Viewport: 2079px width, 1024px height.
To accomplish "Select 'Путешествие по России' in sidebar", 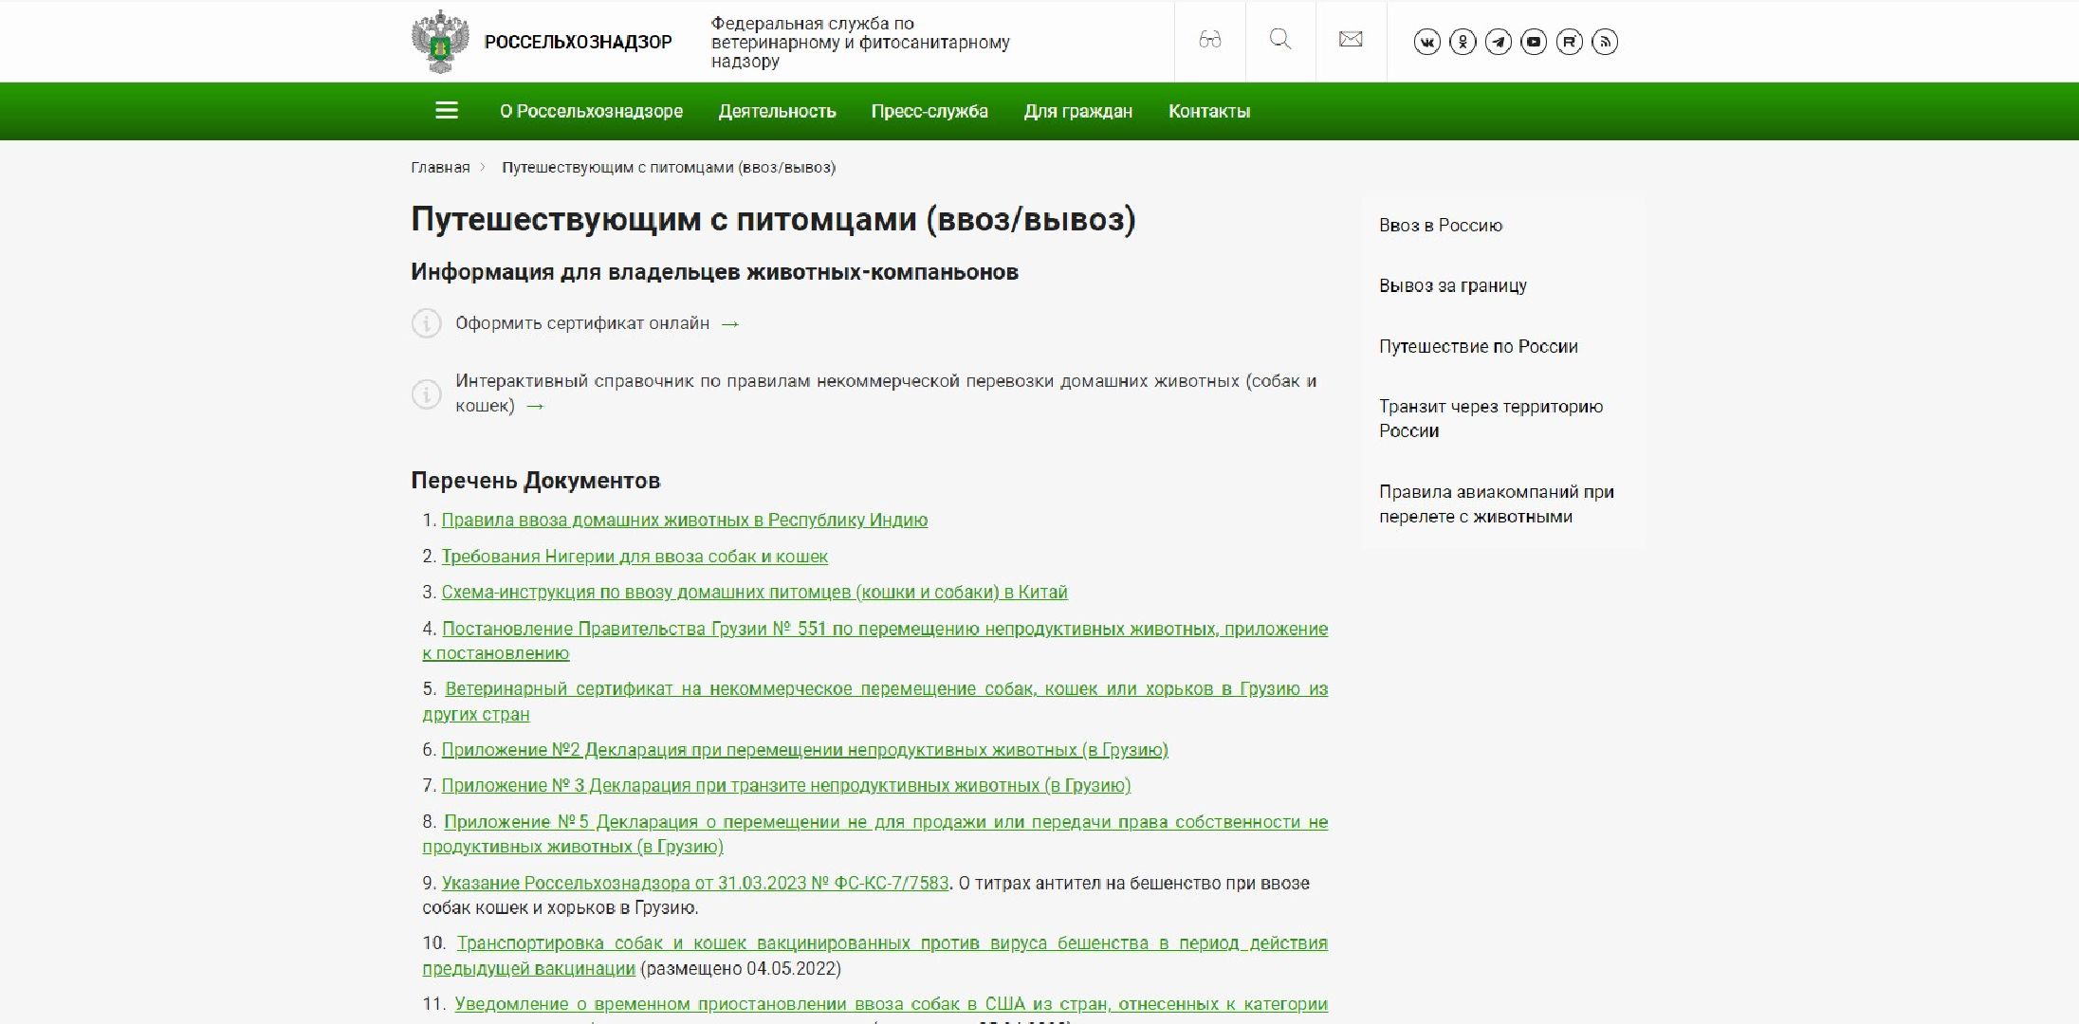I will (1478, 346).
